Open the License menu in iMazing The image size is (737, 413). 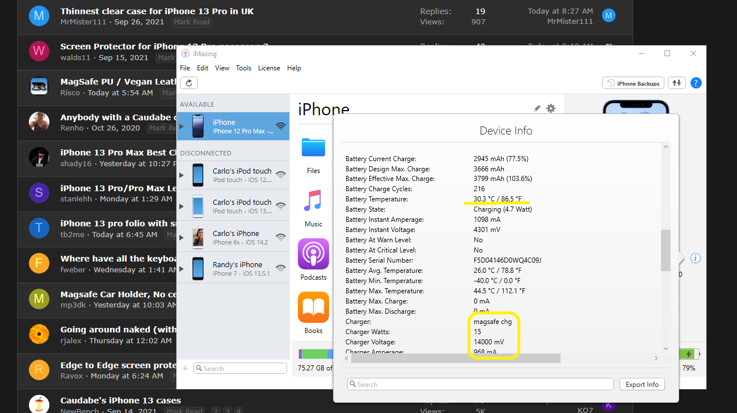(269, 68)
